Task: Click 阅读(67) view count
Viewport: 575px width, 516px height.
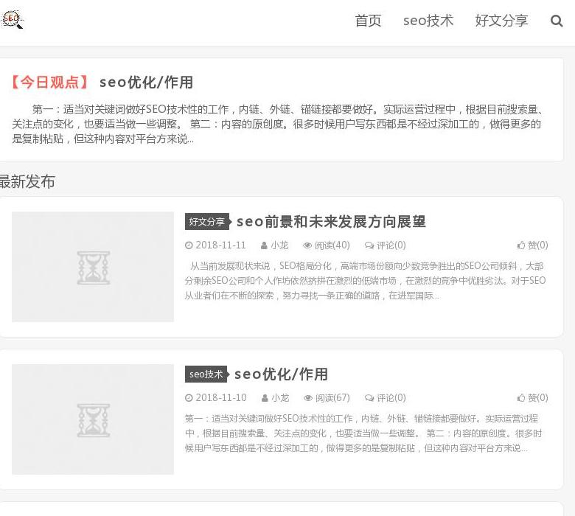Action: pyautogui.click(x=332, y=397)
